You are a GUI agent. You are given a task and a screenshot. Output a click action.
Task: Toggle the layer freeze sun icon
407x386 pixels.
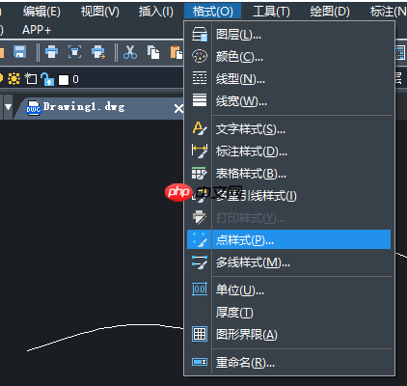pyautogui.click(x=14, y=79)
